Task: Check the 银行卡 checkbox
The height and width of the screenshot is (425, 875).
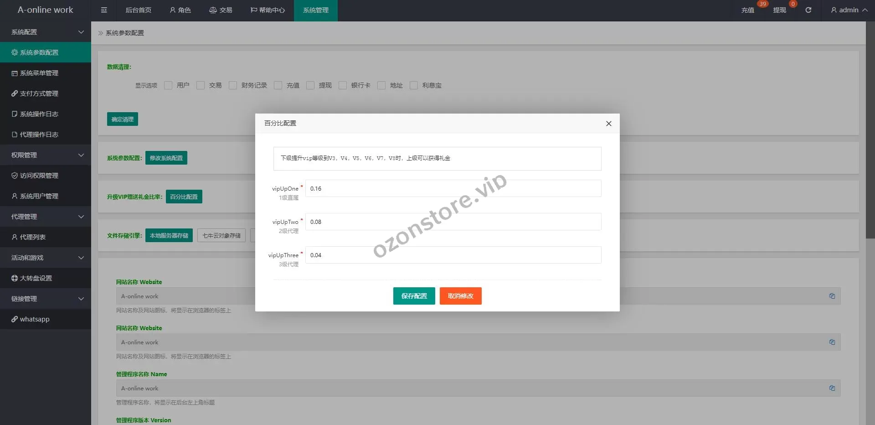Action: click(x=343, y=85)
